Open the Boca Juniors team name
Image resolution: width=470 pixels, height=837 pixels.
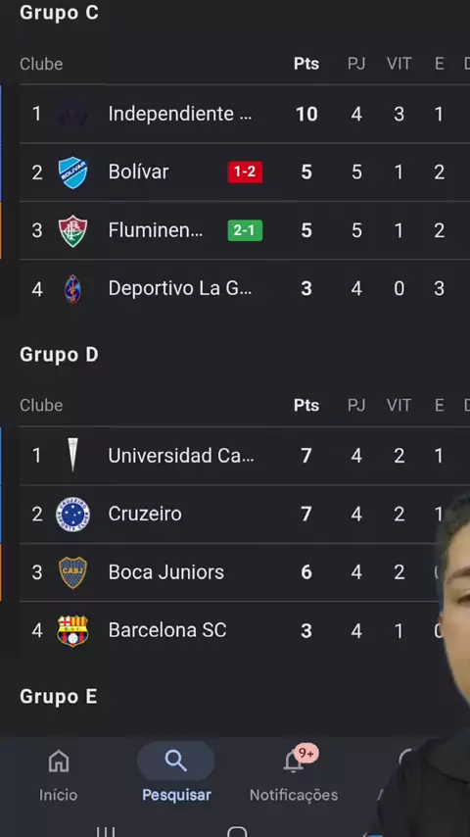click(165, 572)
